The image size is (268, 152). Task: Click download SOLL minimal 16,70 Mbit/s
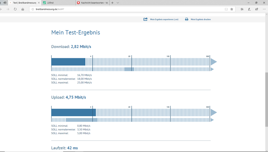[71, 75]
